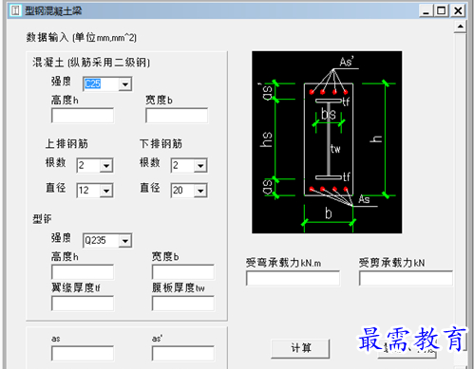
Task: Click the 翼缘厚度tf label
Action: (76, 287)
